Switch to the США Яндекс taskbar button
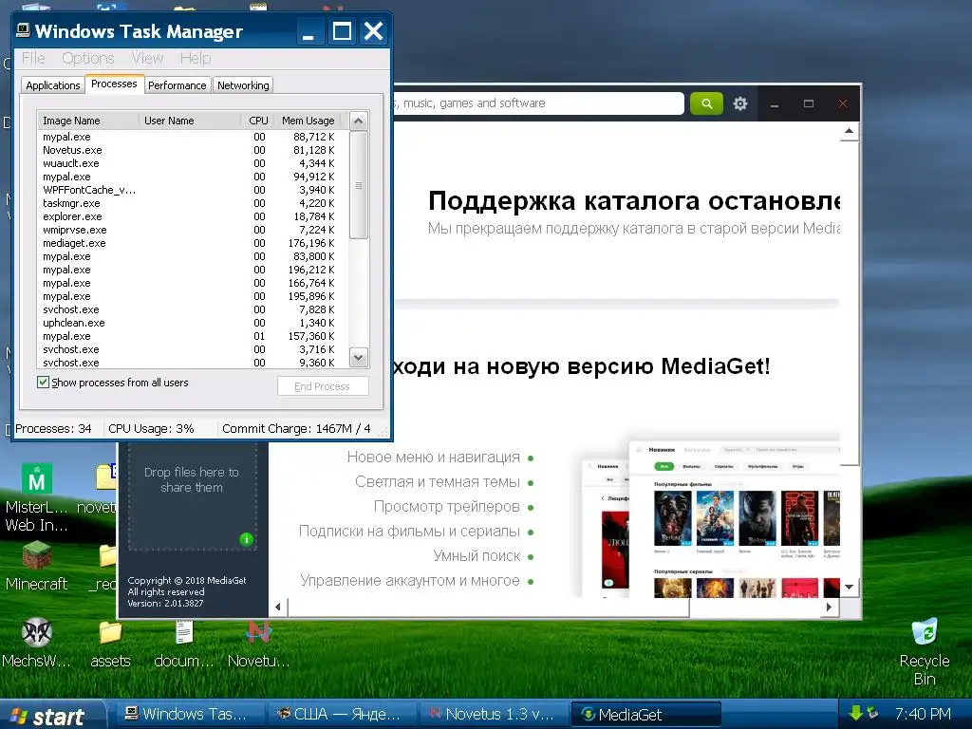This screenshot has width=972, height=729. 341,714
